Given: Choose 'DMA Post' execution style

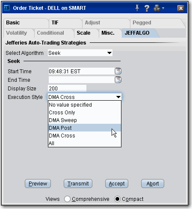Looking at the screenshot, I should pyautogui.click(x=85, y=128).
